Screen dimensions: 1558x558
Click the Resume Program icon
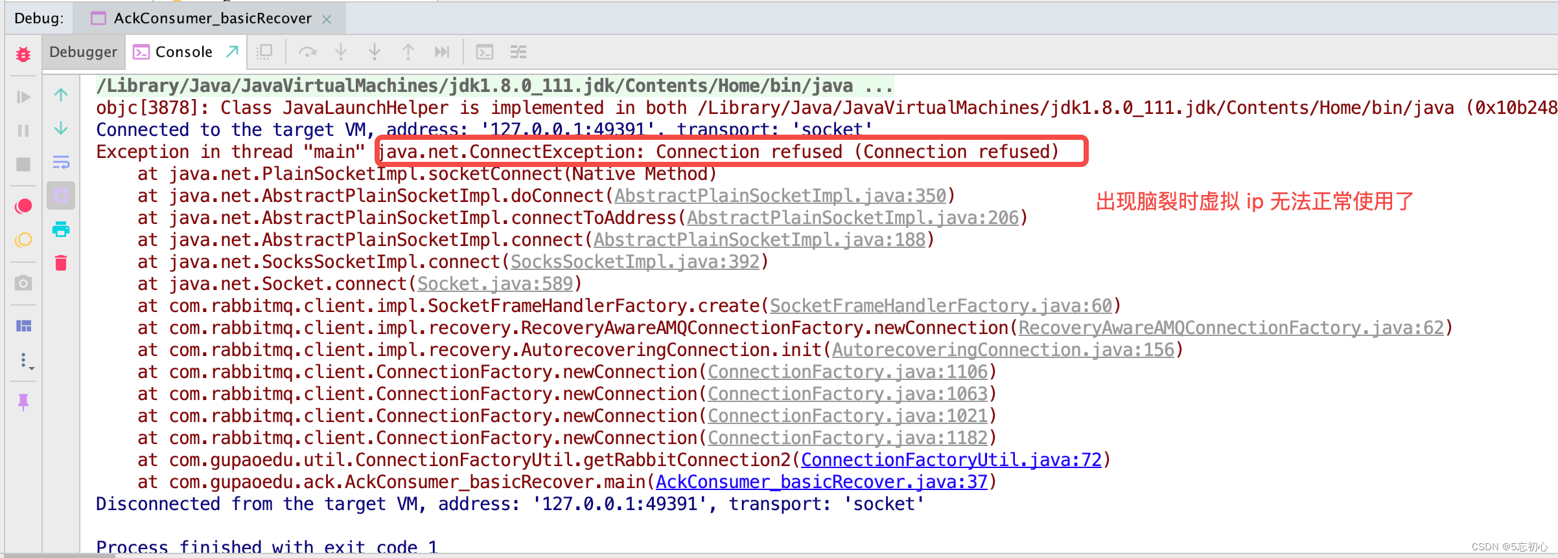[23, 97]
